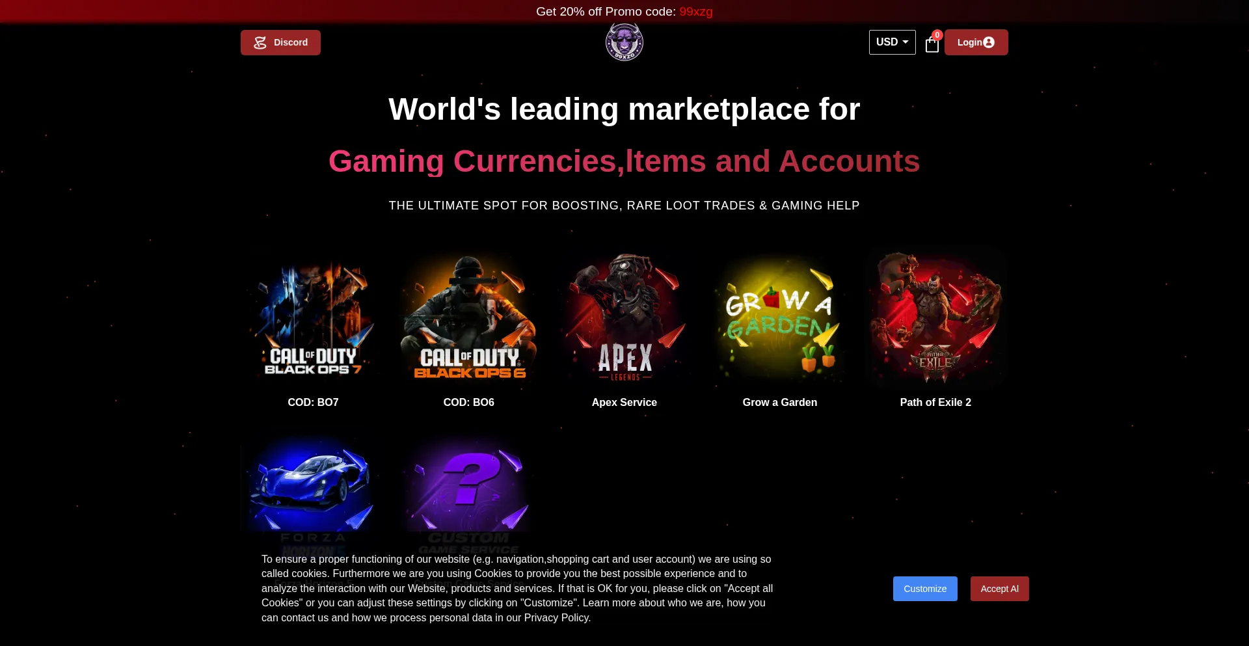Select the Apex Legends game icon

point(624,317)
